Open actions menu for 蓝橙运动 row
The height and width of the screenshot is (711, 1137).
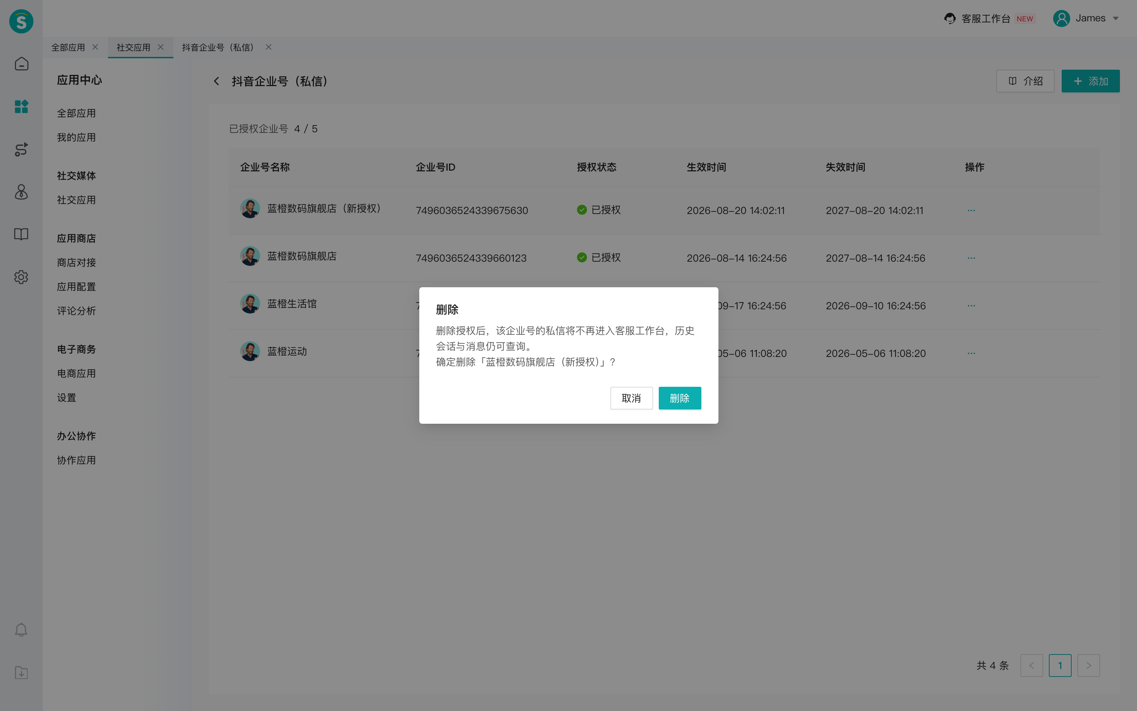[971, 353]
